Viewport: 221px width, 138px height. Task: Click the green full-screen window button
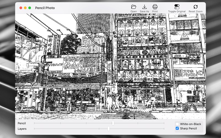click(x=30, y=8)
